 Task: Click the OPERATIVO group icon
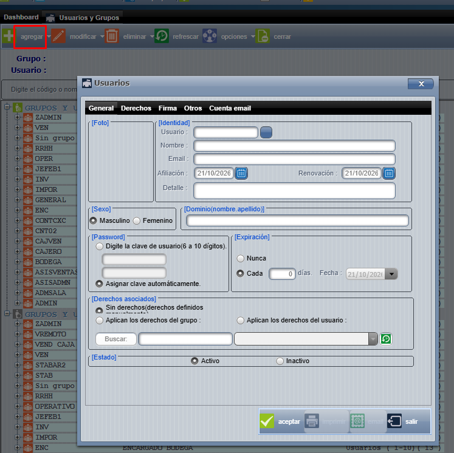[28, 406]
